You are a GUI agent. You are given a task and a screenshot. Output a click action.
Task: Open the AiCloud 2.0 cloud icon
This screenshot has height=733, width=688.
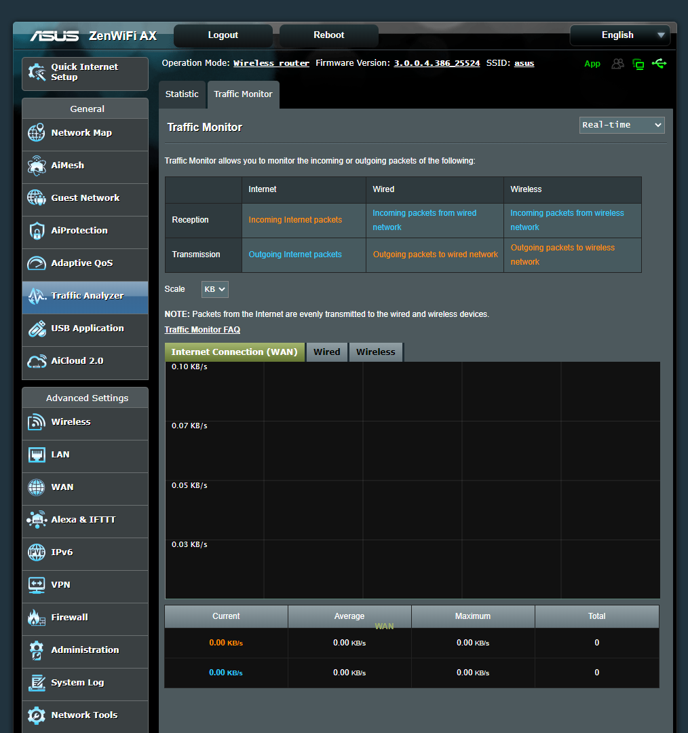click(37, 361)
